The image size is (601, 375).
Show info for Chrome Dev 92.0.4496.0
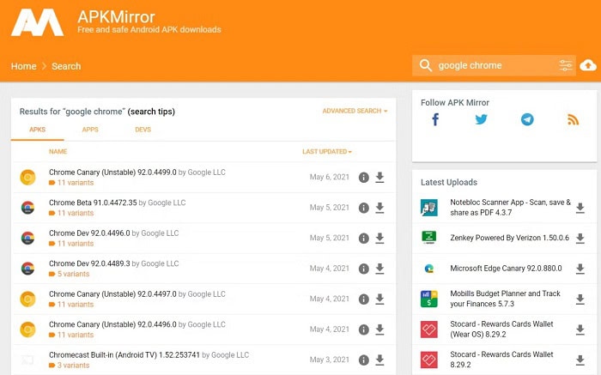click(363, 239)
